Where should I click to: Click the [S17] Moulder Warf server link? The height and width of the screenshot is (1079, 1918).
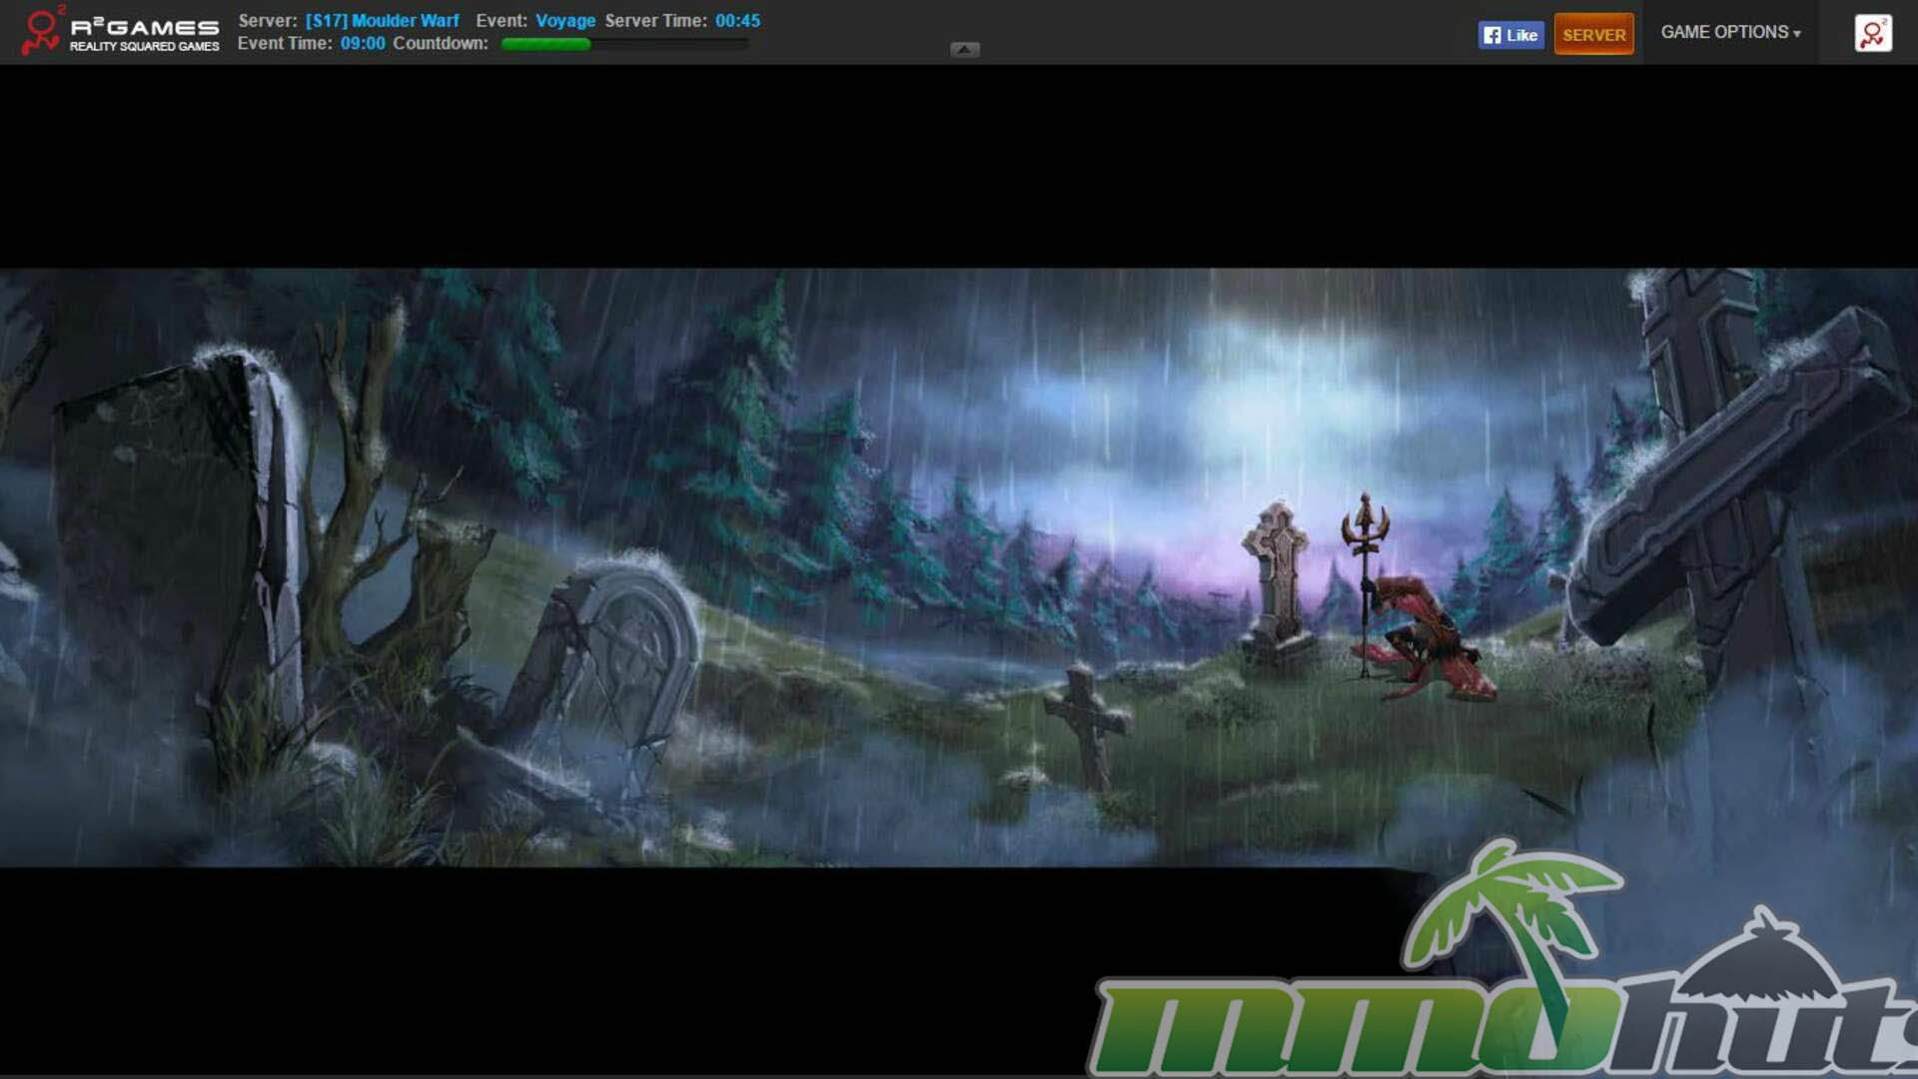[383, 20]
